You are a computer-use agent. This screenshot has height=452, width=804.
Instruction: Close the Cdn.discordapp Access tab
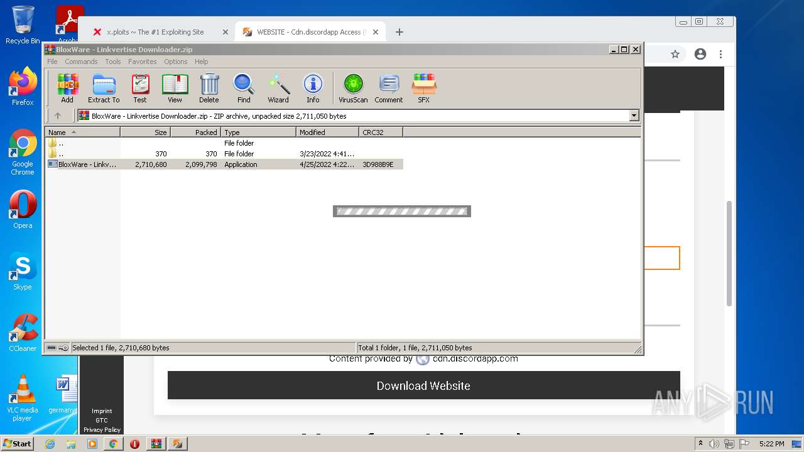tap(376, 32)
